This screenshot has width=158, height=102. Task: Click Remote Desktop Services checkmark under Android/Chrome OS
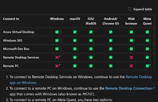(111, 57)
